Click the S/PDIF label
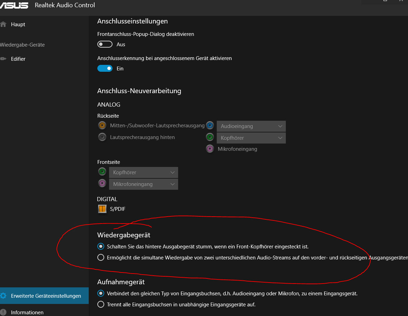This screenshot has height=316, width=408. [x=118, y=209]
